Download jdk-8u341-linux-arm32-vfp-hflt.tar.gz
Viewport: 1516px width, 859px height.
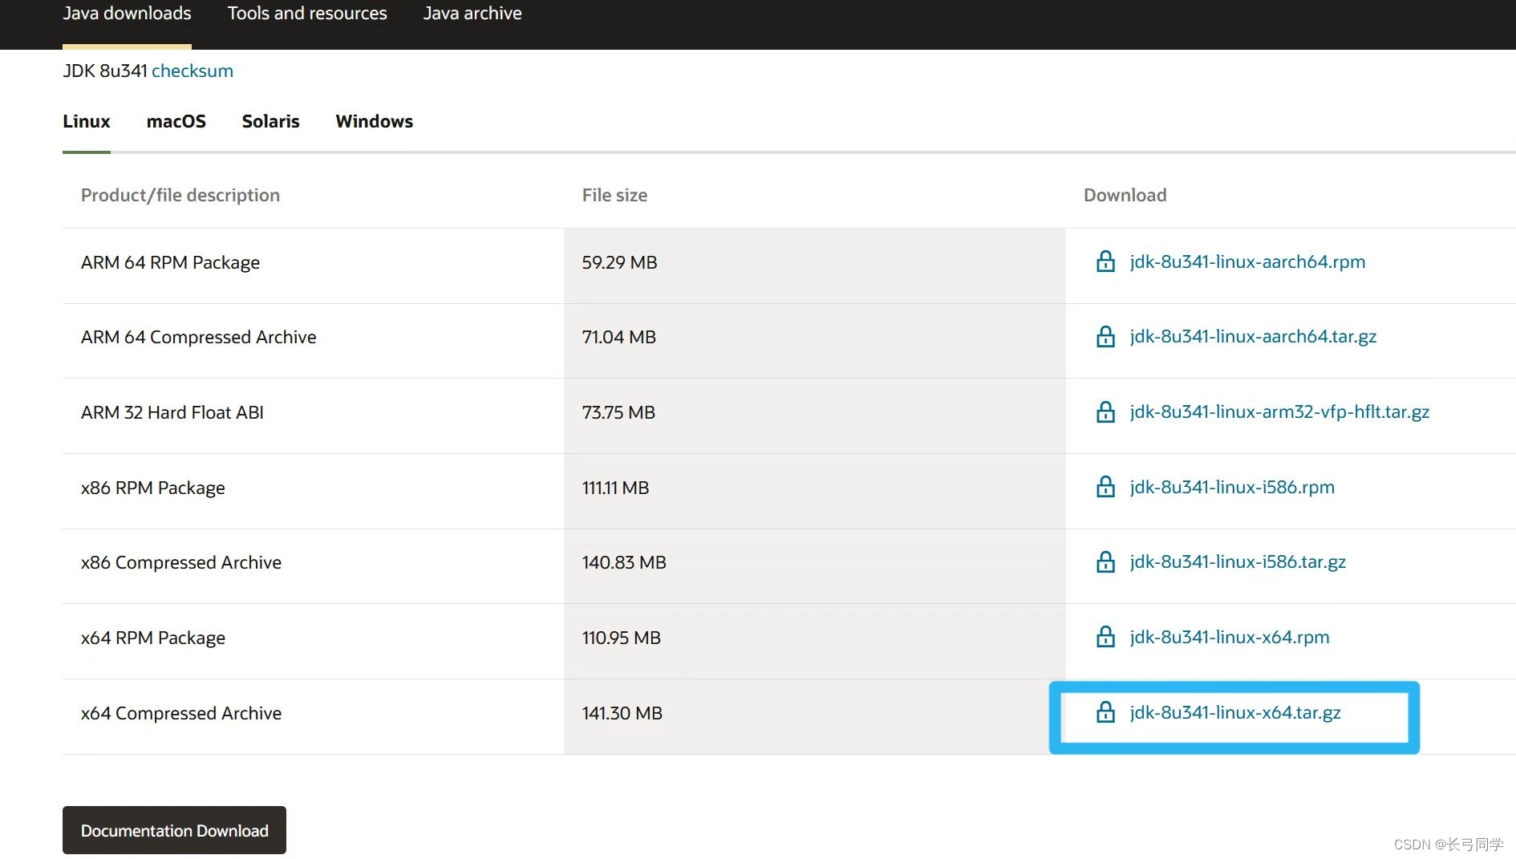(x=1279, y=411)
